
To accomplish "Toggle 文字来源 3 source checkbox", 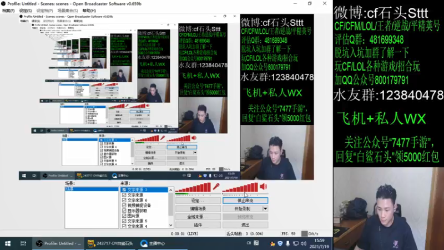I will 124,189.
